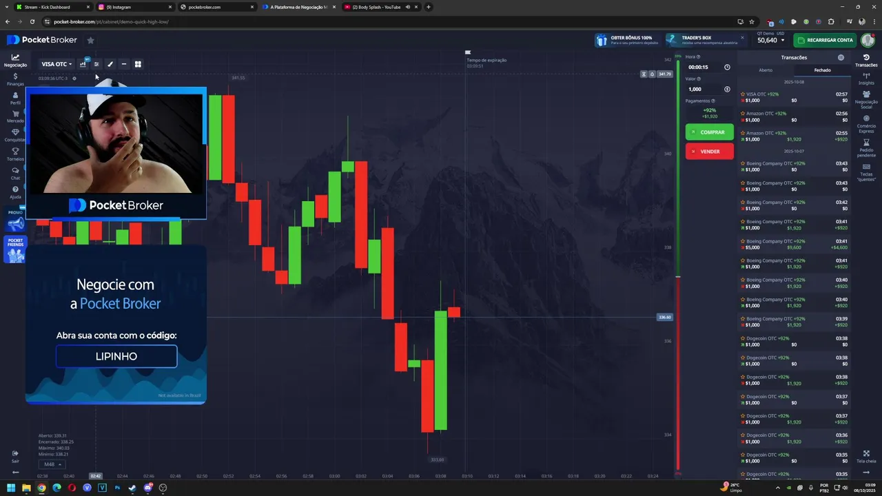Switch to Stream - Kick Dashboard browser tab
This screenshot has width=882, height=496.
click(x=53, y=7)
